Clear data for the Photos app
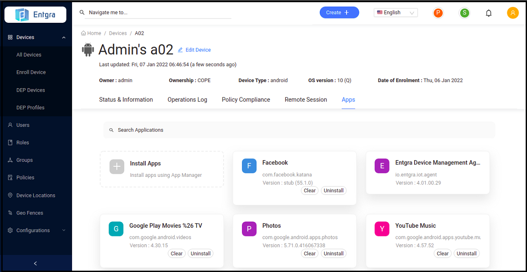Image resolution: width=527 pixels, height=272 pixels. 310,254
